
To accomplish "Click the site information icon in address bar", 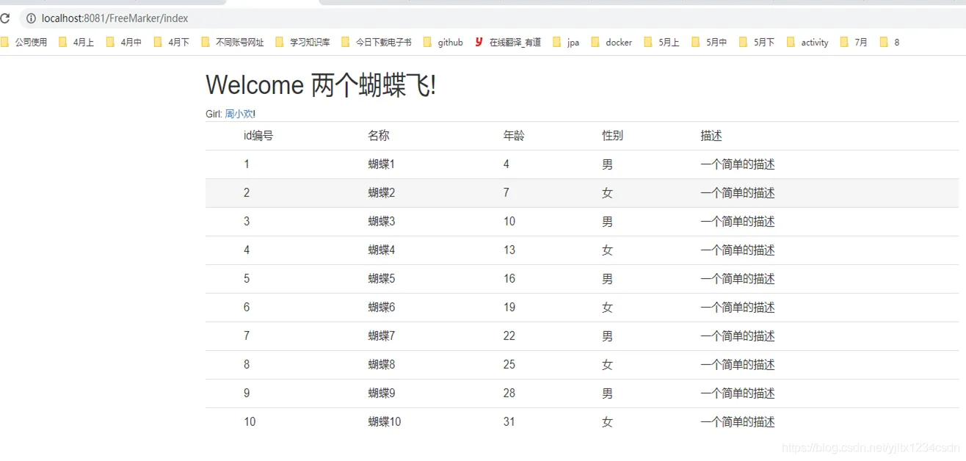I will 31,18.
